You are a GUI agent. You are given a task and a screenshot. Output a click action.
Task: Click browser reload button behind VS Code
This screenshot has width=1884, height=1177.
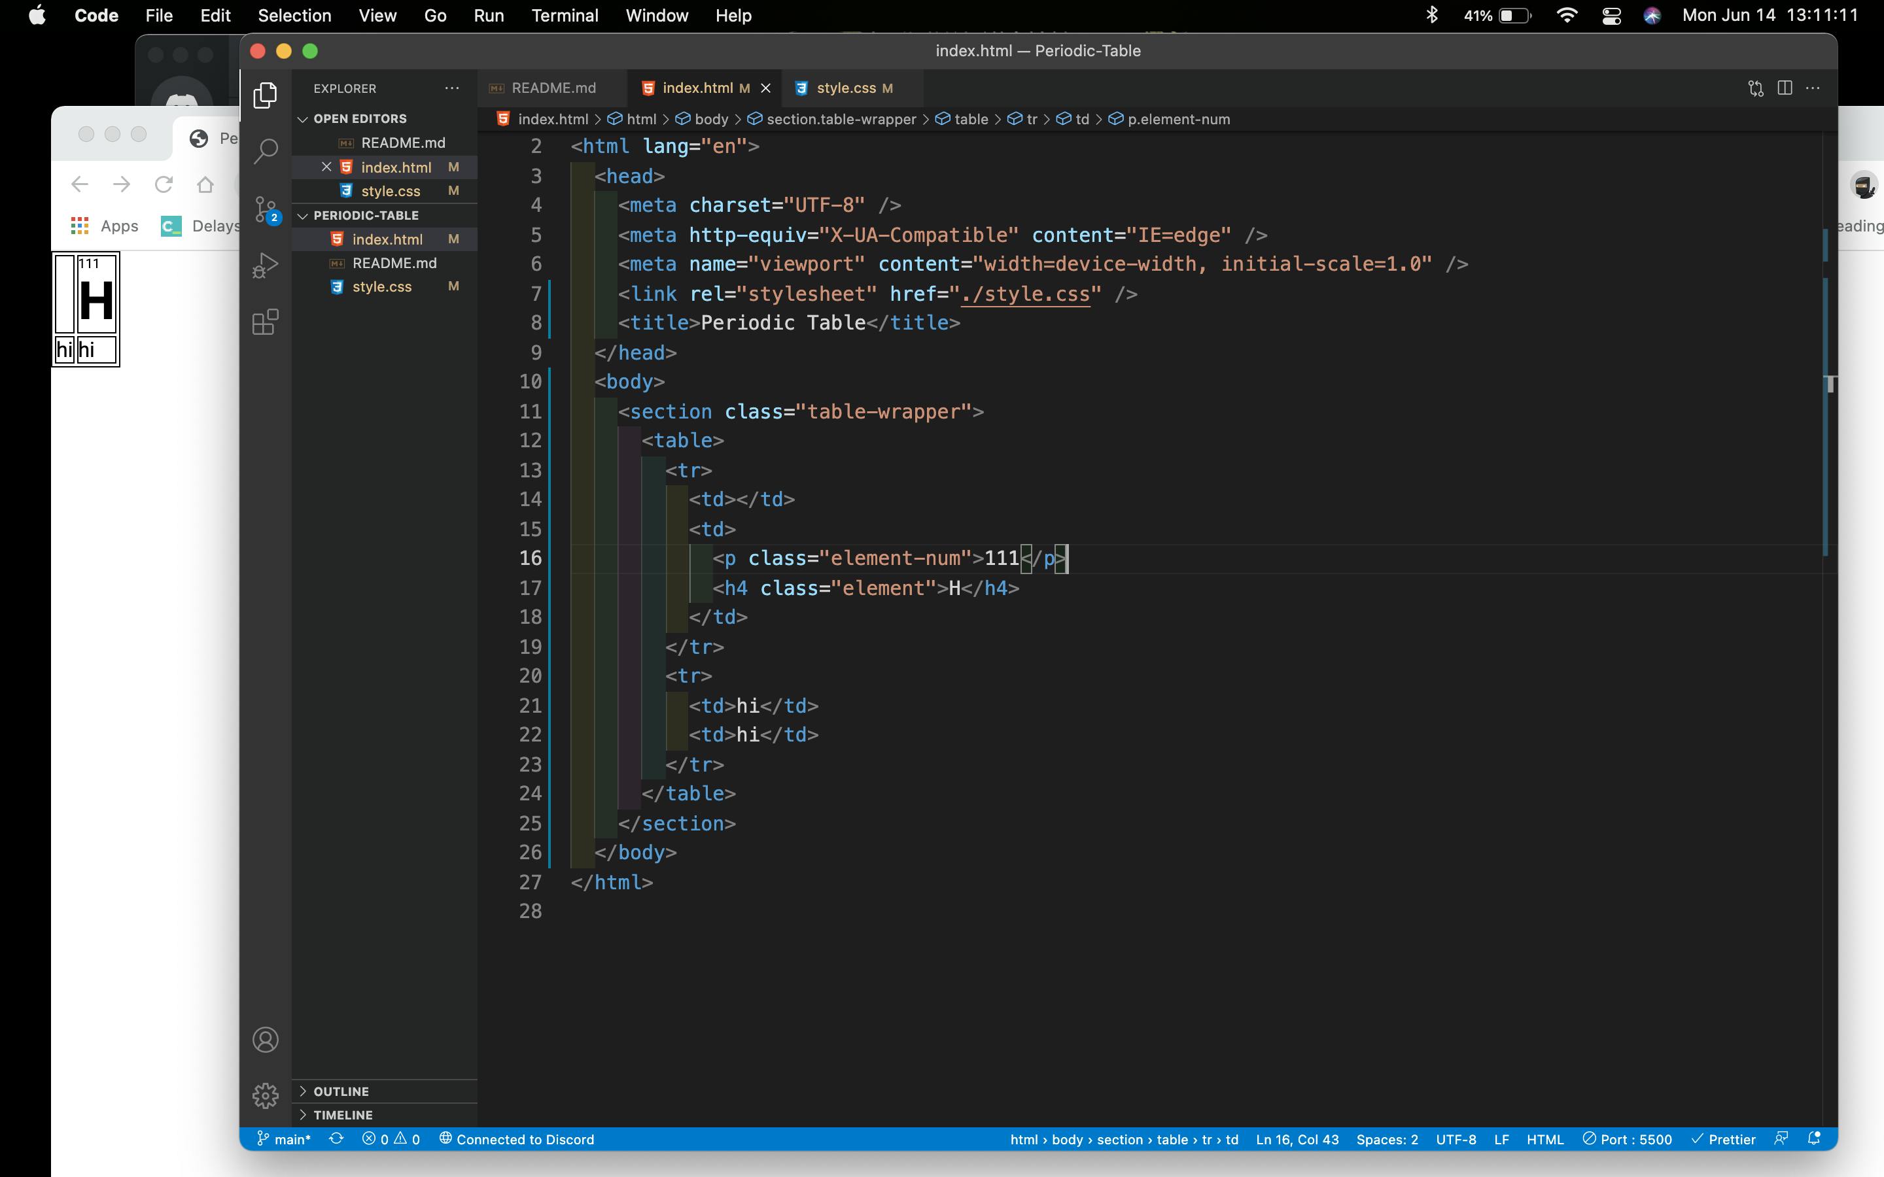point(164,184)
